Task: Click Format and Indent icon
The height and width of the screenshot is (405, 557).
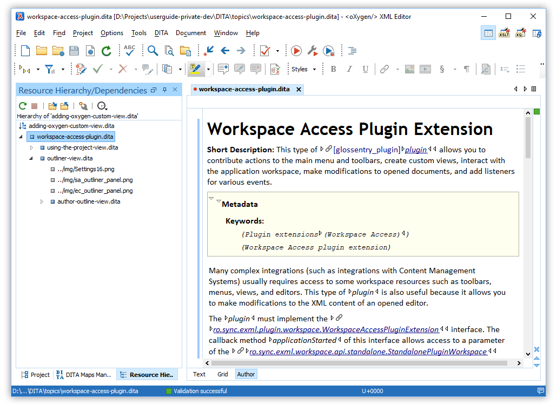Action: tap(352, 51)
